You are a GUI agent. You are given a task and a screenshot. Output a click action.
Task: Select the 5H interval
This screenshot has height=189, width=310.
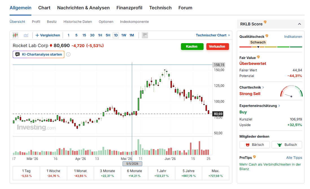click(x=108, y=35)
